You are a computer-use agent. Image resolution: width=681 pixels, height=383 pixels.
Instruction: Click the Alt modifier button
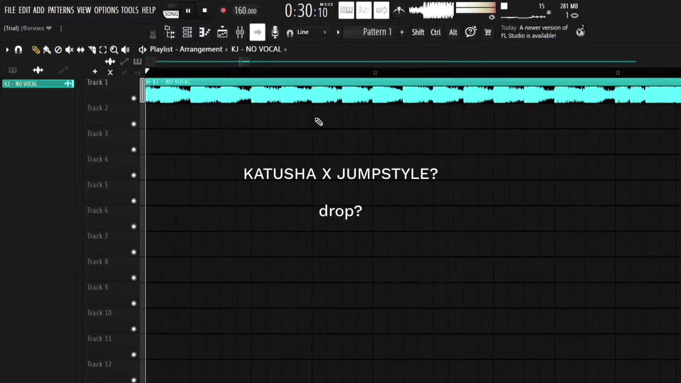(x=453, y=32)
